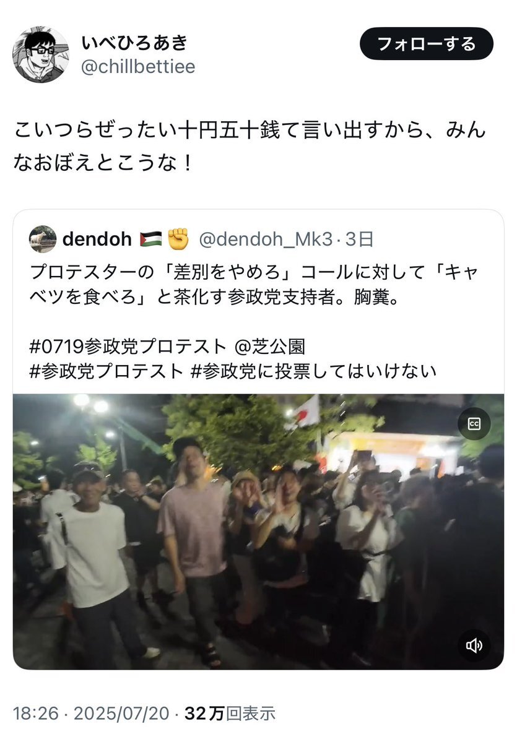
Task: Open the quoted tweet text body
Action: (x=254, y=285)
